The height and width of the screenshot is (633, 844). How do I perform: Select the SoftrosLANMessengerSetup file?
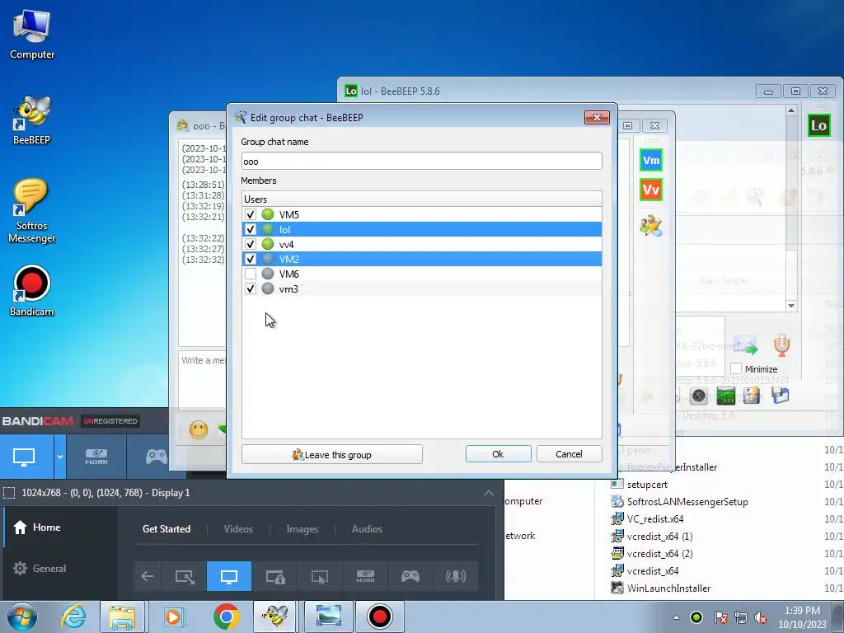pos(687,502)
